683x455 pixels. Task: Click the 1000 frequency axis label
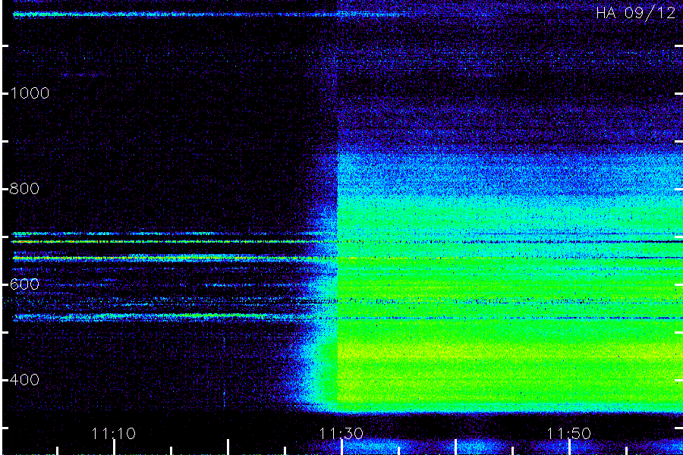tap(30, 93)
